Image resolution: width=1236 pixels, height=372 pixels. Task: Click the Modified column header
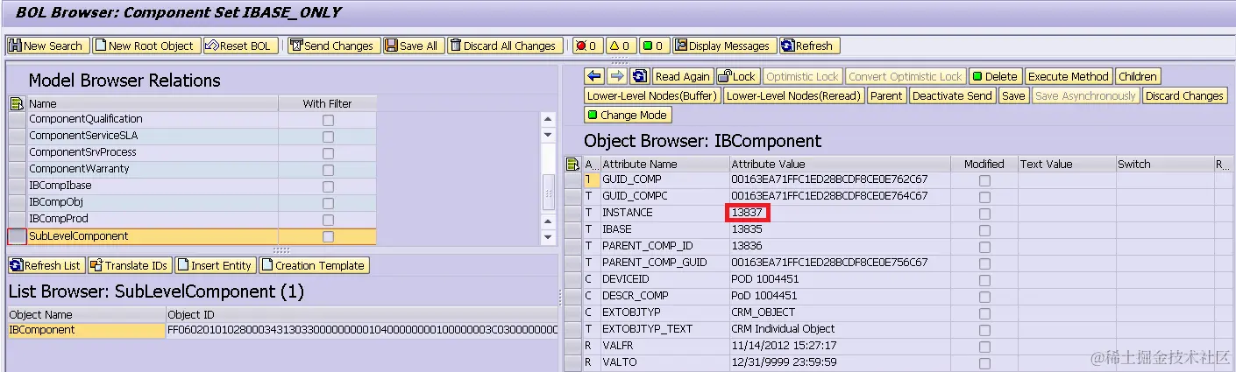984,164
